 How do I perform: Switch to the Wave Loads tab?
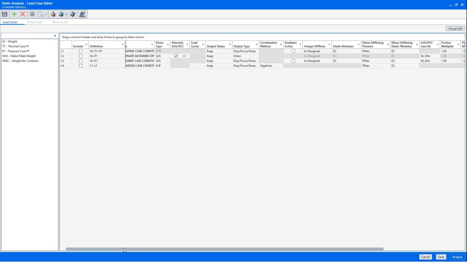coord(60,22)
